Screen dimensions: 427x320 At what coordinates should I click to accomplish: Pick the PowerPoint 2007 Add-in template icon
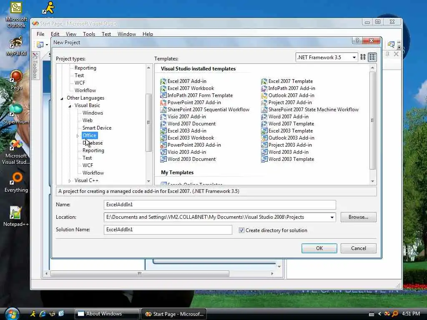pyautogui.click(x=163, y=102)
